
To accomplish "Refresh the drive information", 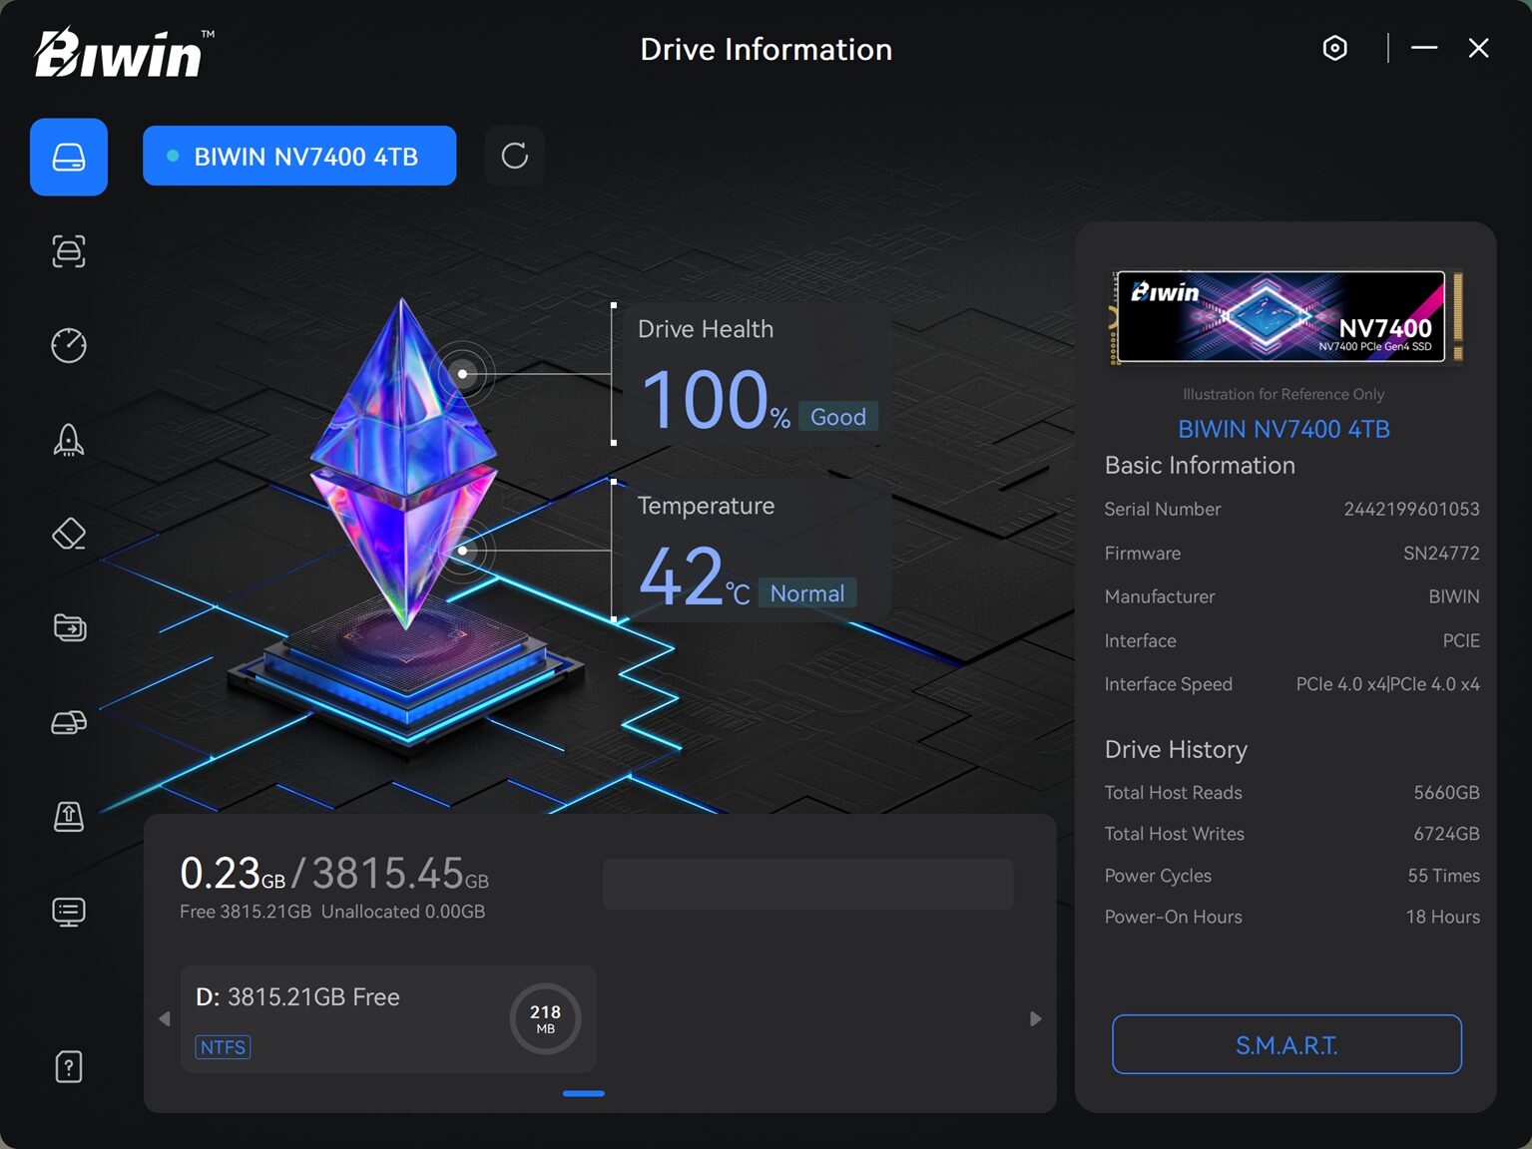I will pos(514,156).
